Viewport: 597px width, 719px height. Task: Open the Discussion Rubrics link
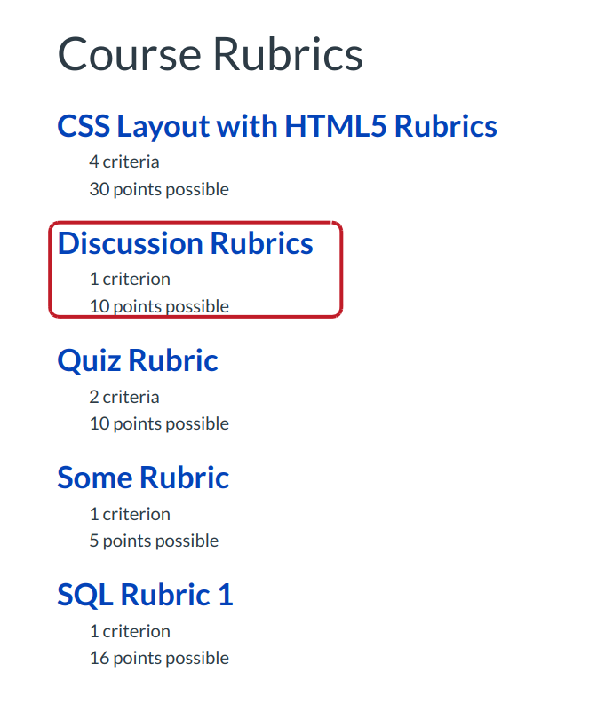pyautogui.click(x=185, y=243)
